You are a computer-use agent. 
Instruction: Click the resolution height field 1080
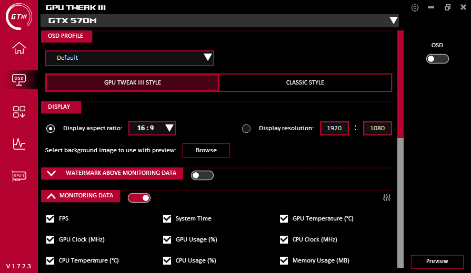pos(377,128)
